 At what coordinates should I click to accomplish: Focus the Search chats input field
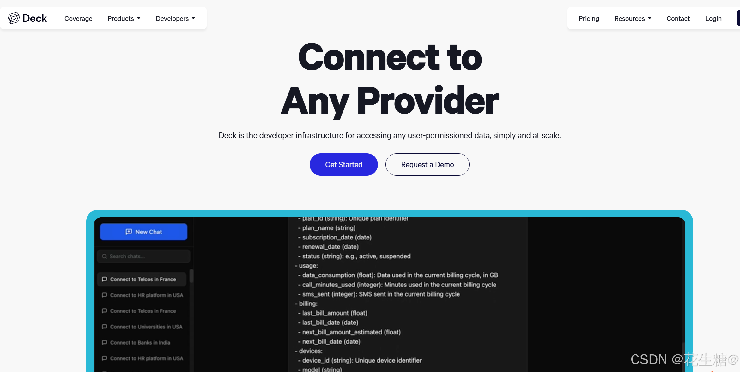coord(144,257)
